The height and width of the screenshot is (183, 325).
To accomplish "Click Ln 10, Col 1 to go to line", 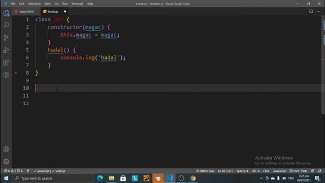I will click(x=225, y=171).
